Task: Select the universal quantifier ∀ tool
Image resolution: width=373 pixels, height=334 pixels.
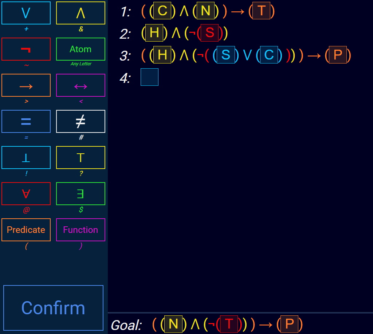Action: [x=26, y=193]
